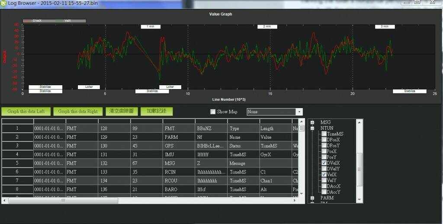Expand the MSG tree node
443x224 pixels.
(x=312, y=122)
